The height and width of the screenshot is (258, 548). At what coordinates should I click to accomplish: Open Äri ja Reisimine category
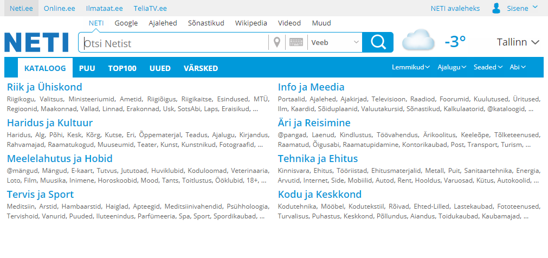(314, 122)
